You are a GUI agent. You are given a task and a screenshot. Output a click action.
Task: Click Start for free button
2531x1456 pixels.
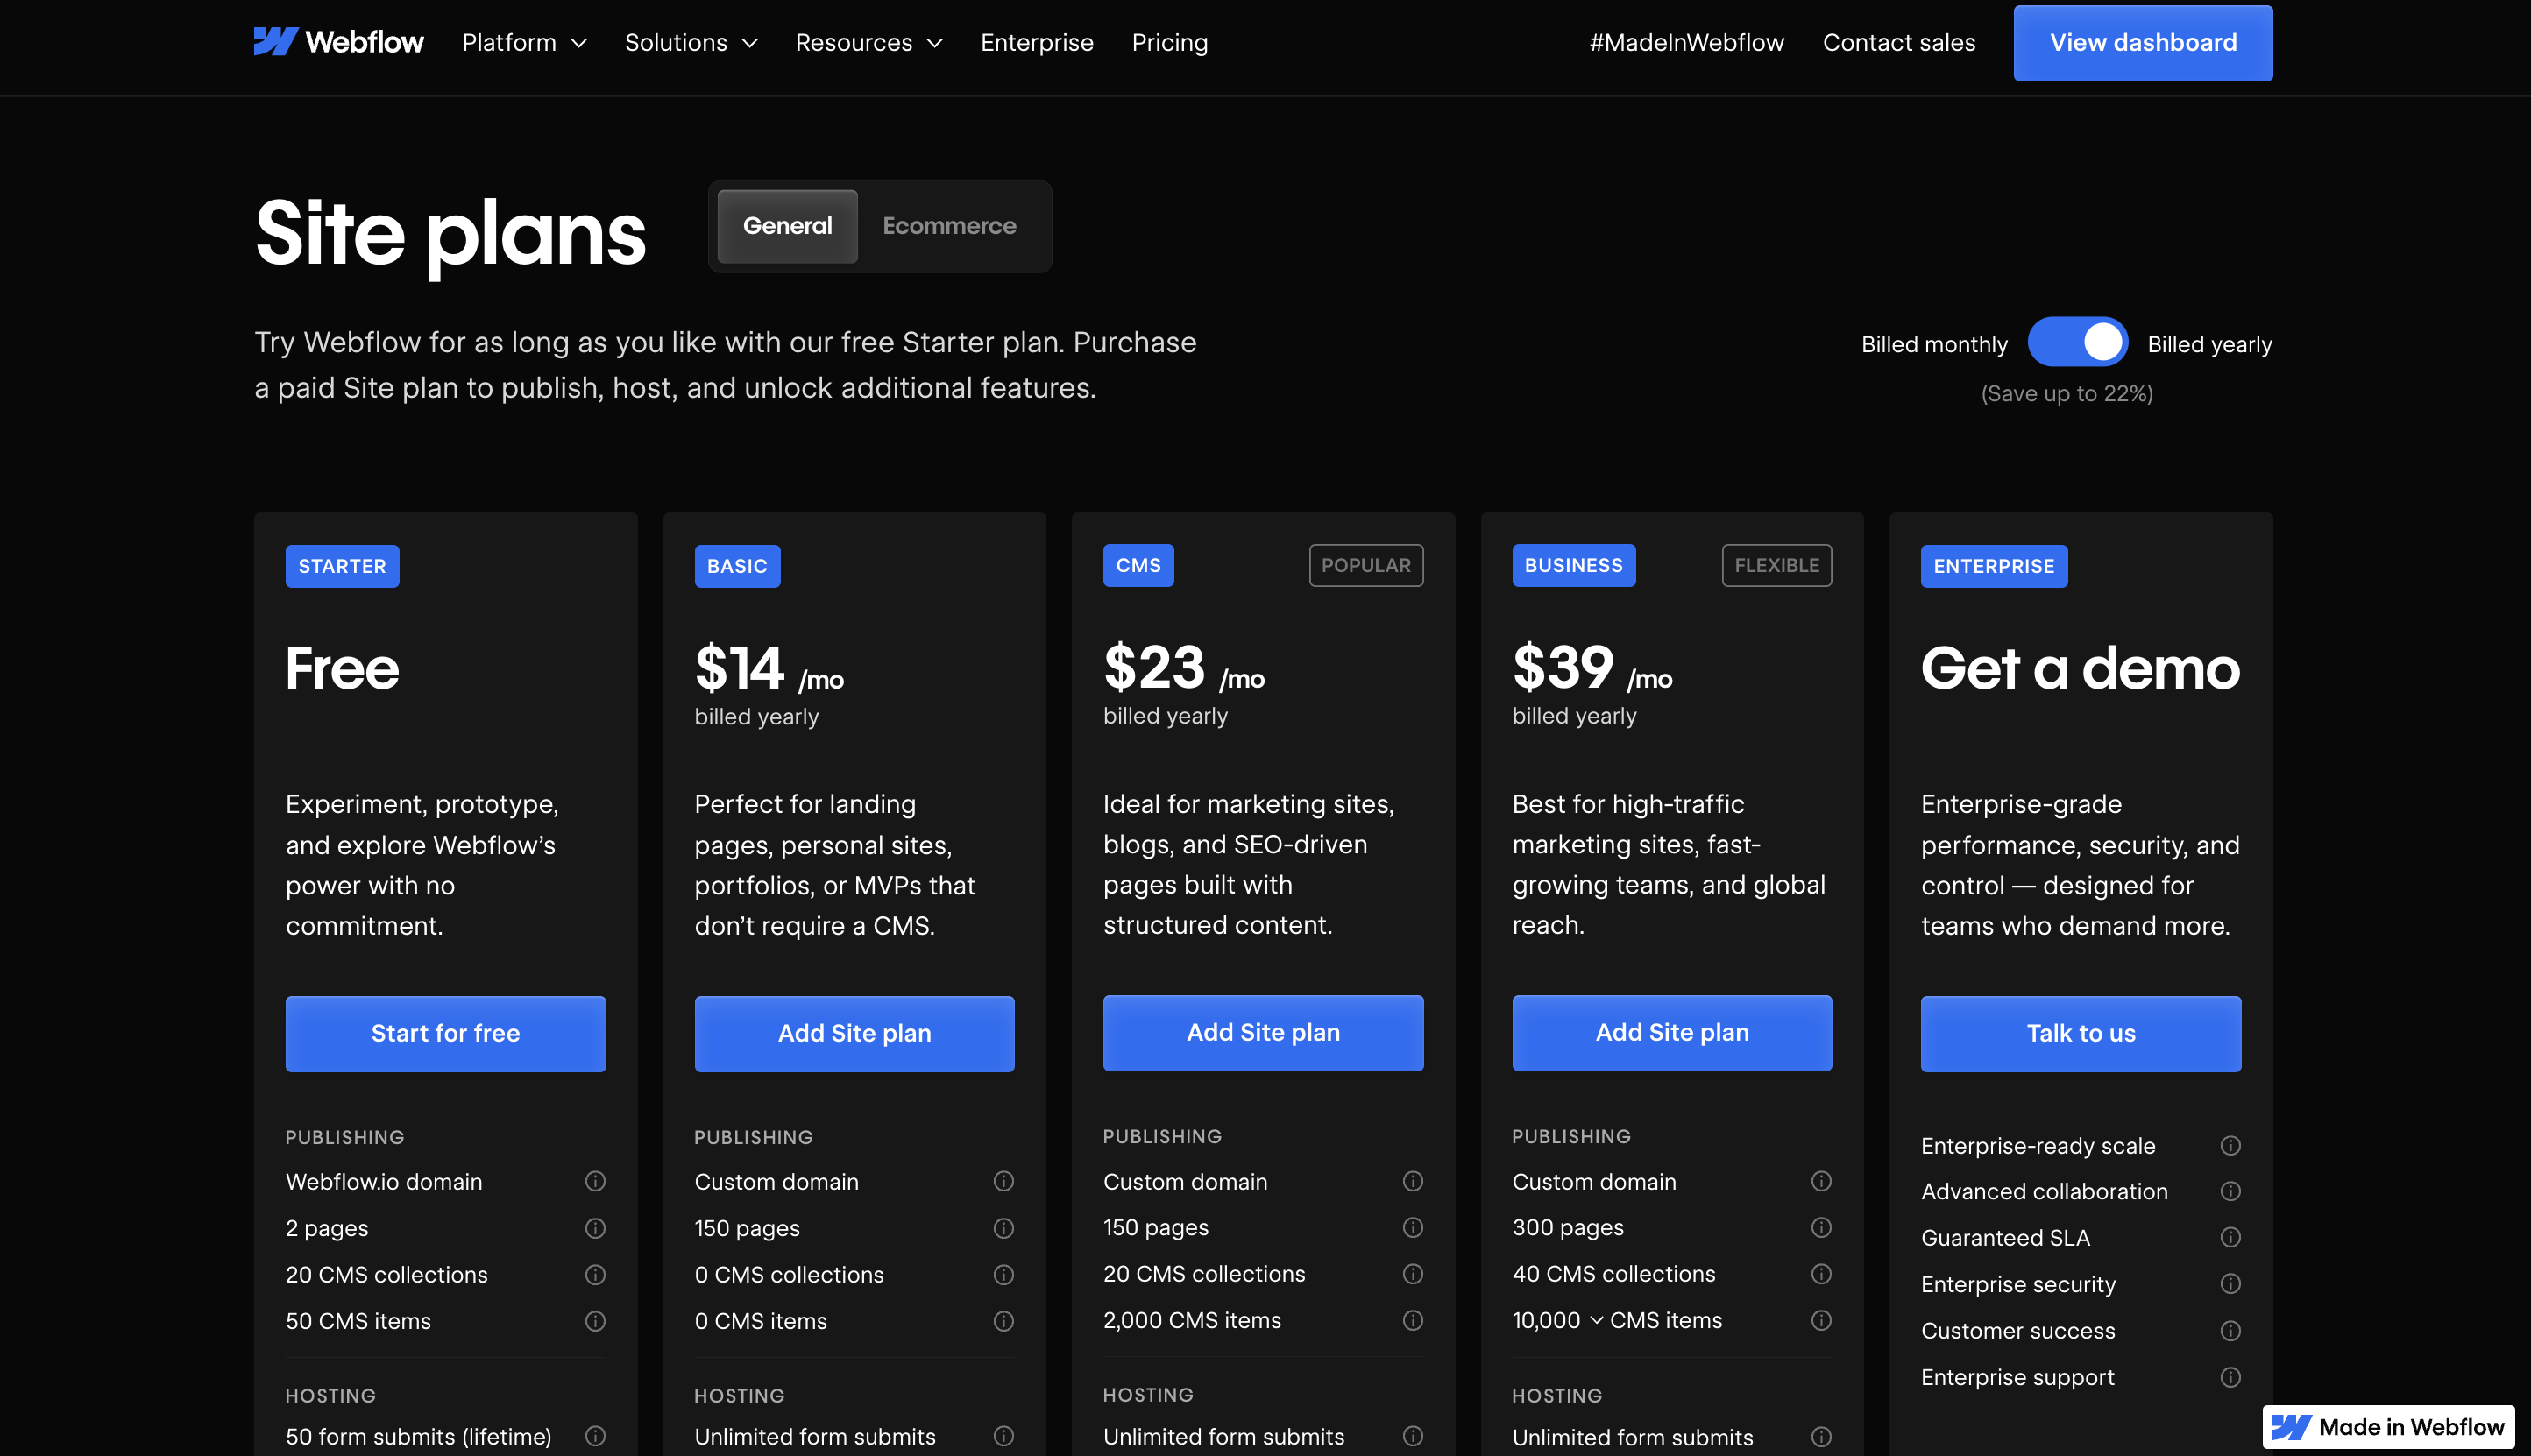445,1033
